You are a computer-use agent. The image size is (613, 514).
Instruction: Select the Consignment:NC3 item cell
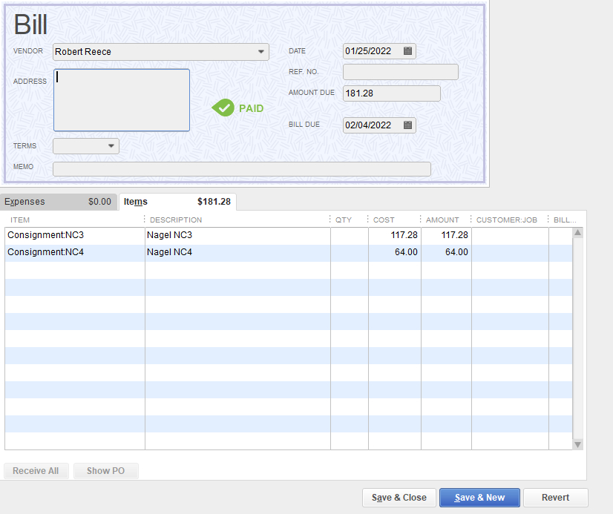[x=74, y=235]
